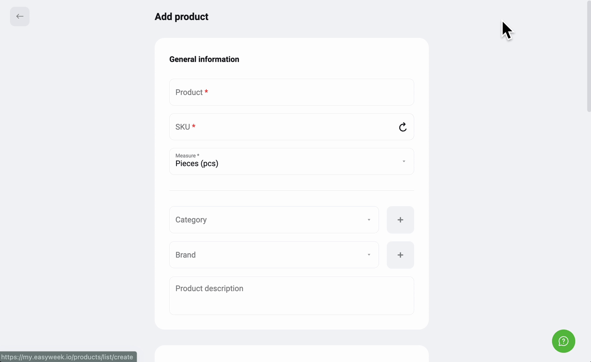The width and height of the screenshot is (591, 362).
Task: Expand the Measure dropdown arrow
Action: (x=404, y=162)
